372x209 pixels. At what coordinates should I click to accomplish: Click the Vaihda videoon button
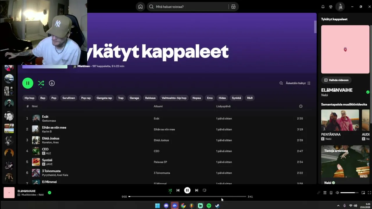[336, 80]
